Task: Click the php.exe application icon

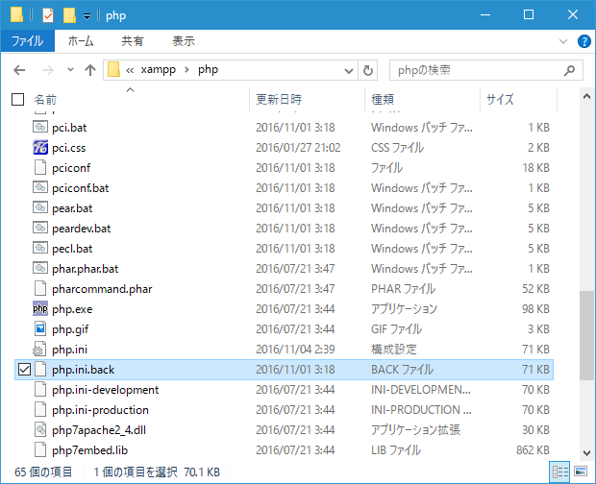Action: [x=40, y=308]
